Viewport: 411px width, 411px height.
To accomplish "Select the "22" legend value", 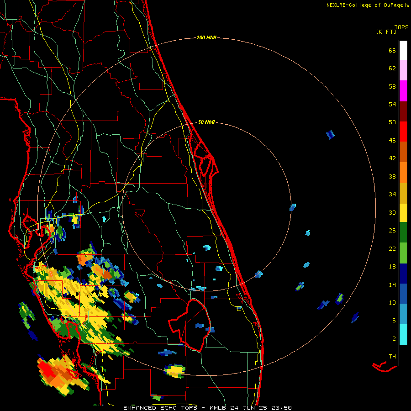I will pyautogui.click(x=392, y=248).
